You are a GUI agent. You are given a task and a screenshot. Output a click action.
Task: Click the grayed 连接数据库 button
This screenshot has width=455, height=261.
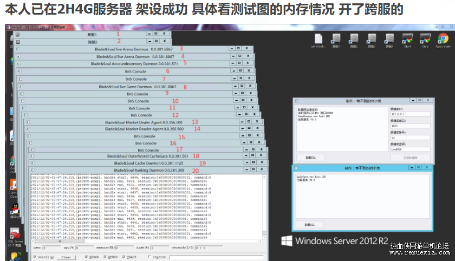410,158
